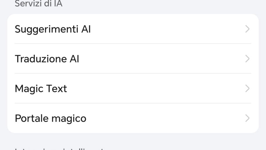Screen dimensions: 266x150
Task: Choose the AI translation entry in the list
Action: tap(133, 59)
